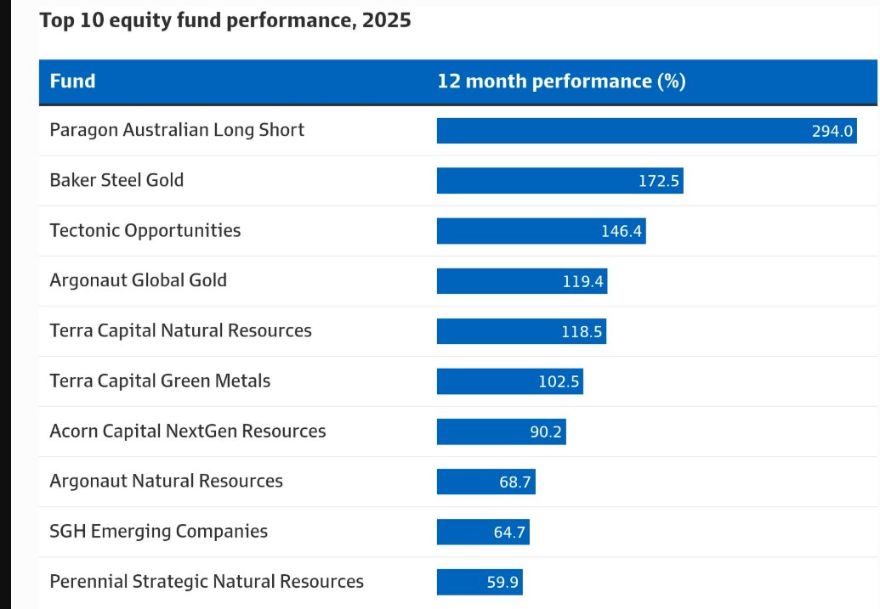Viewport: 880px width, 609px height.
Task: Click the 118.5 performance bar
Action: (x=521, y=331)
